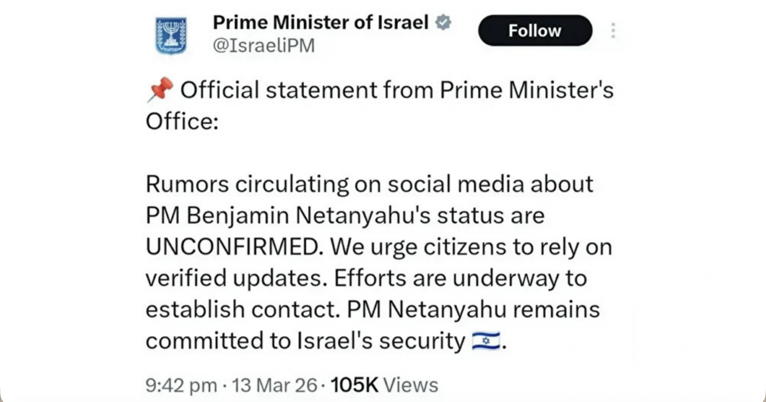Click the "Official statement from Prime Minister's" line

396,90
